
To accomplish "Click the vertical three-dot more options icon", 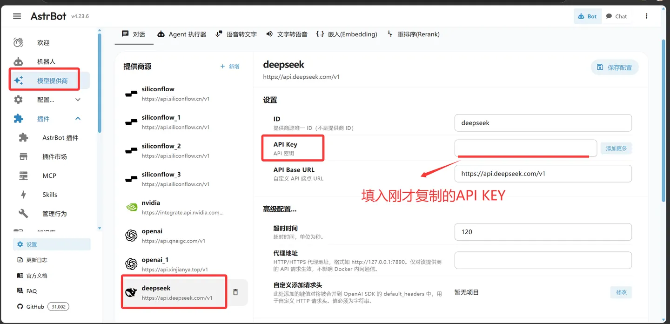I will click(646, 16).
